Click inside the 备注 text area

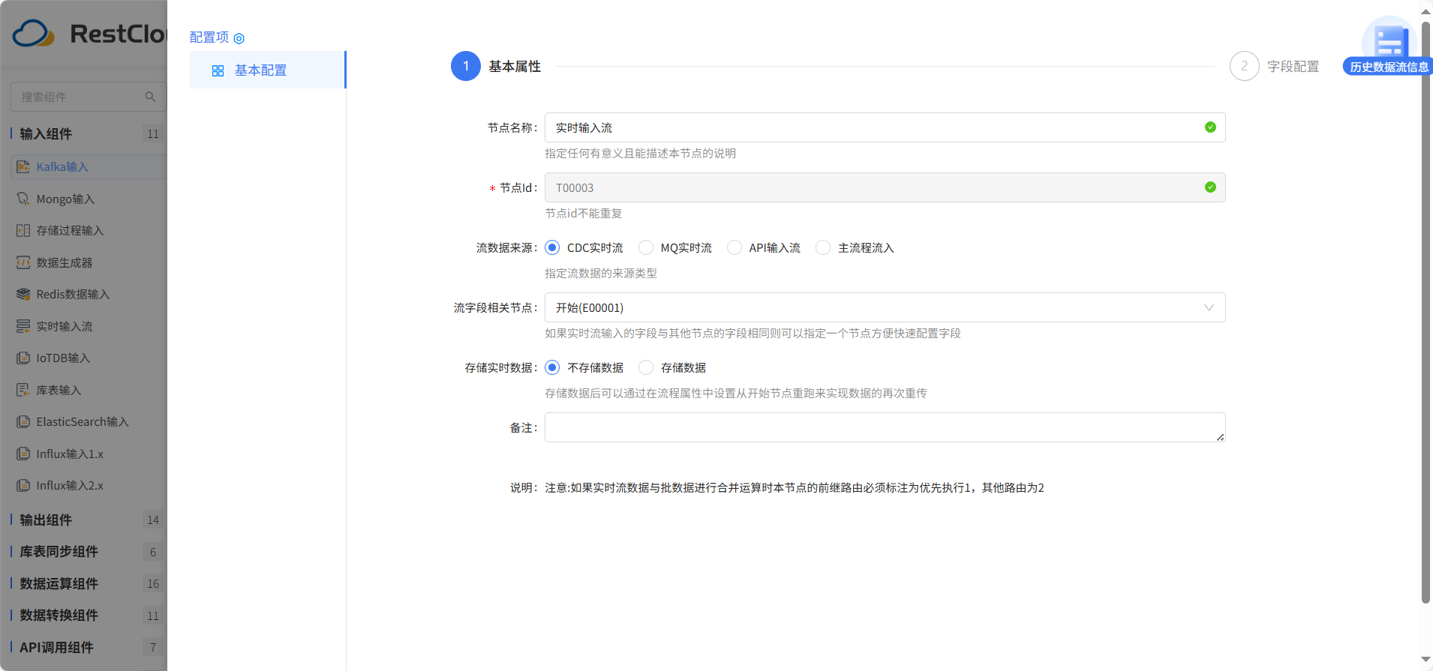(x=884, y=427)
